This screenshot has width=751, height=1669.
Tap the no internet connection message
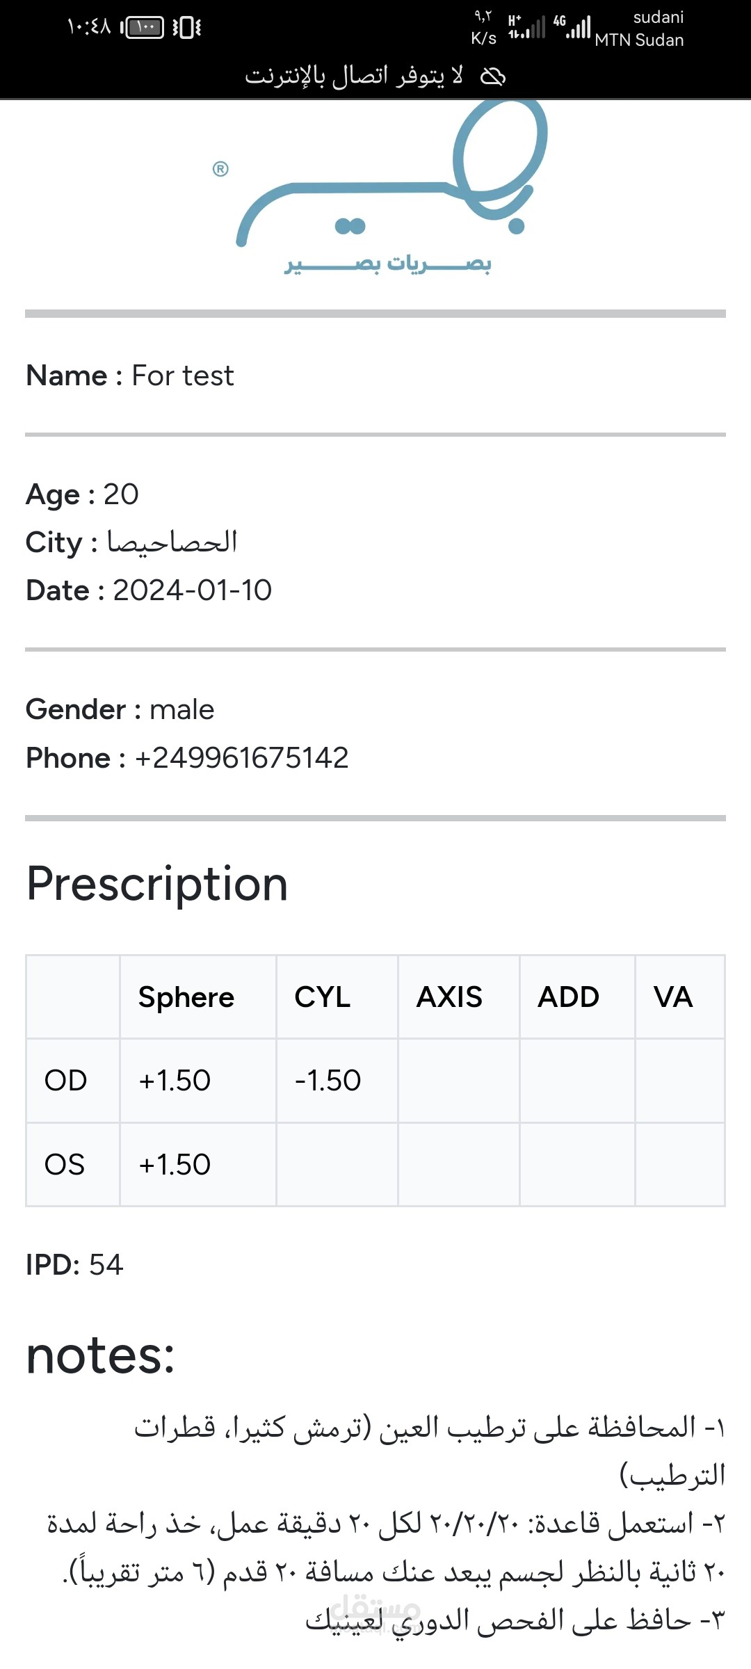(x=354, y=76)
